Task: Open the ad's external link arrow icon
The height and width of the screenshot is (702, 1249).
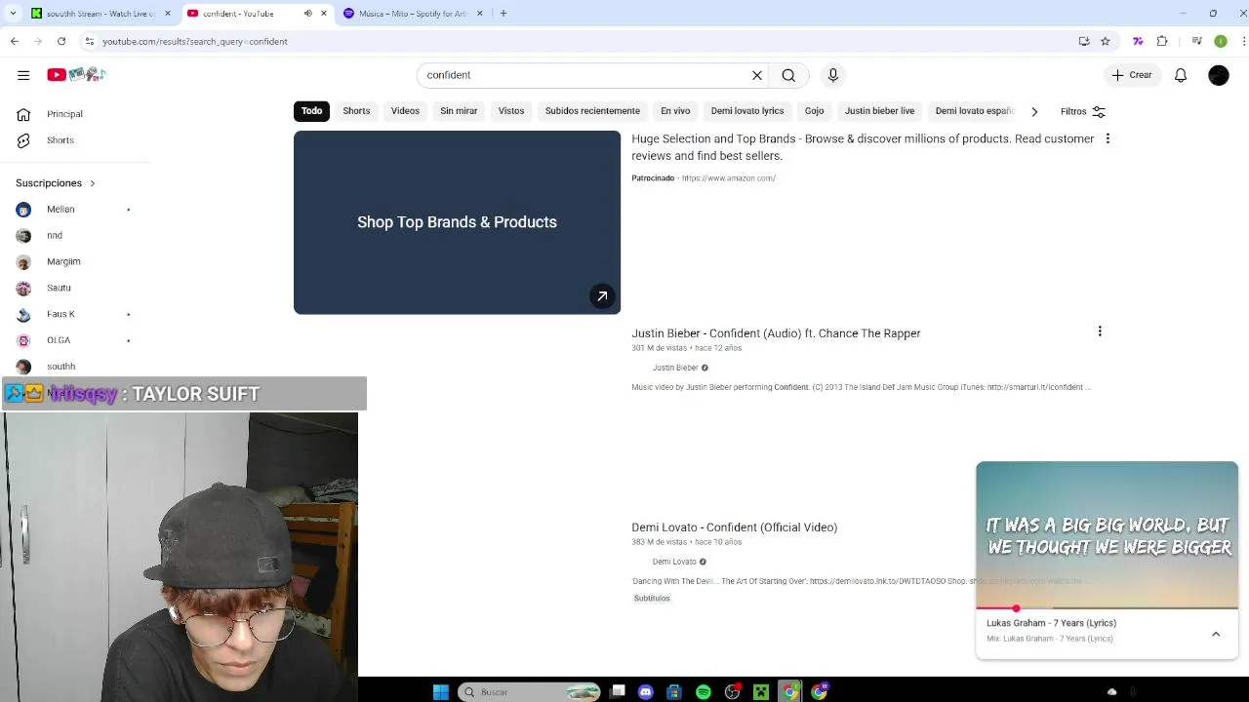Action: pyautogui.click(x=602, y=296)
